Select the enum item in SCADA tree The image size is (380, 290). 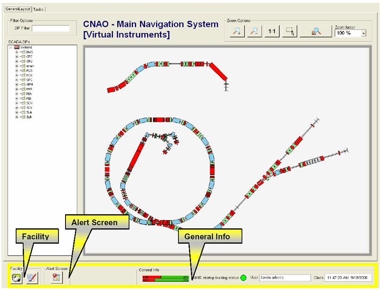pyautogui.click(x=30, y=66)
